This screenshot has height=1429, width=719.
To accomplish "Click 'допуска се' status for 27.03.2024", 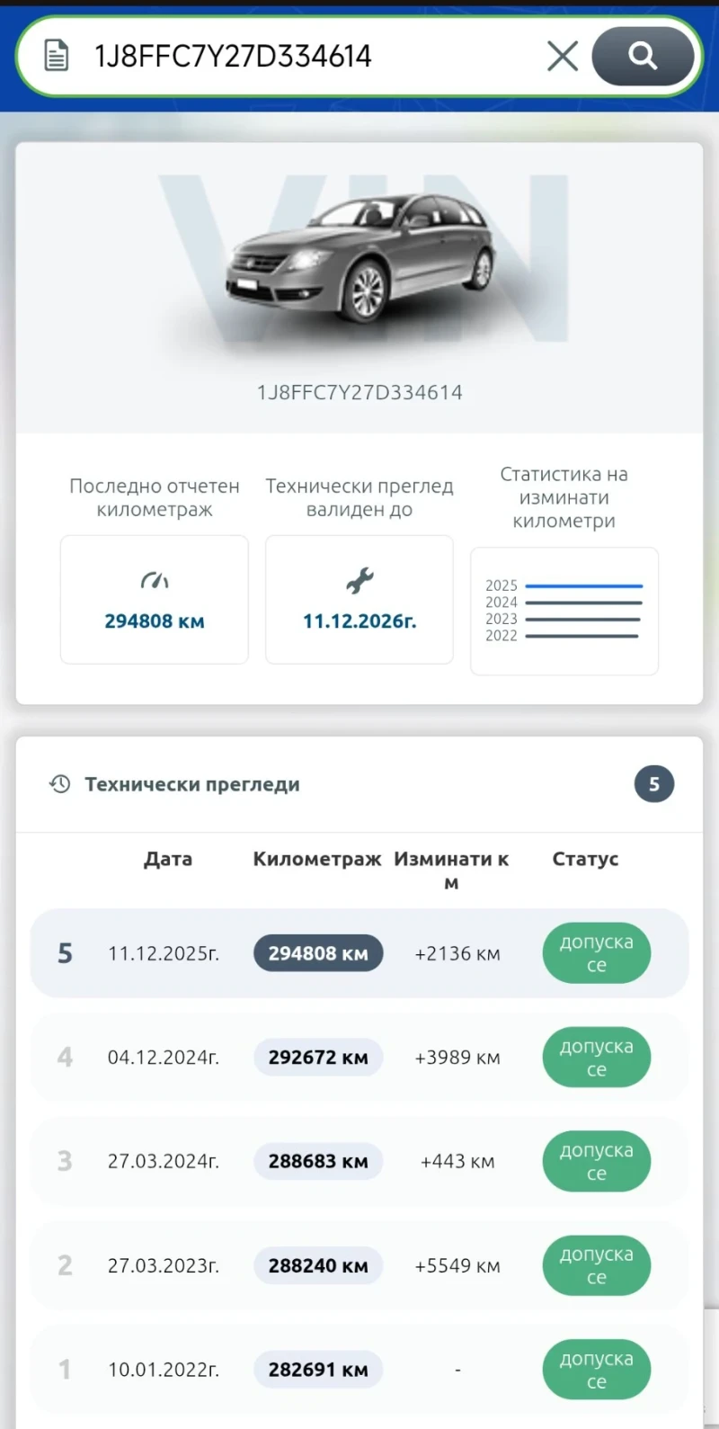I will pyautogui.click(x=596, y=1162).
